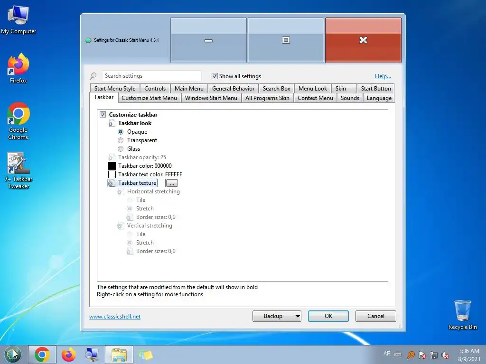Image resolution: width=486 pixels, height=364 pixels.
Task: Click the orange magnifier tray icon
Action: click(x=411, y=355)
